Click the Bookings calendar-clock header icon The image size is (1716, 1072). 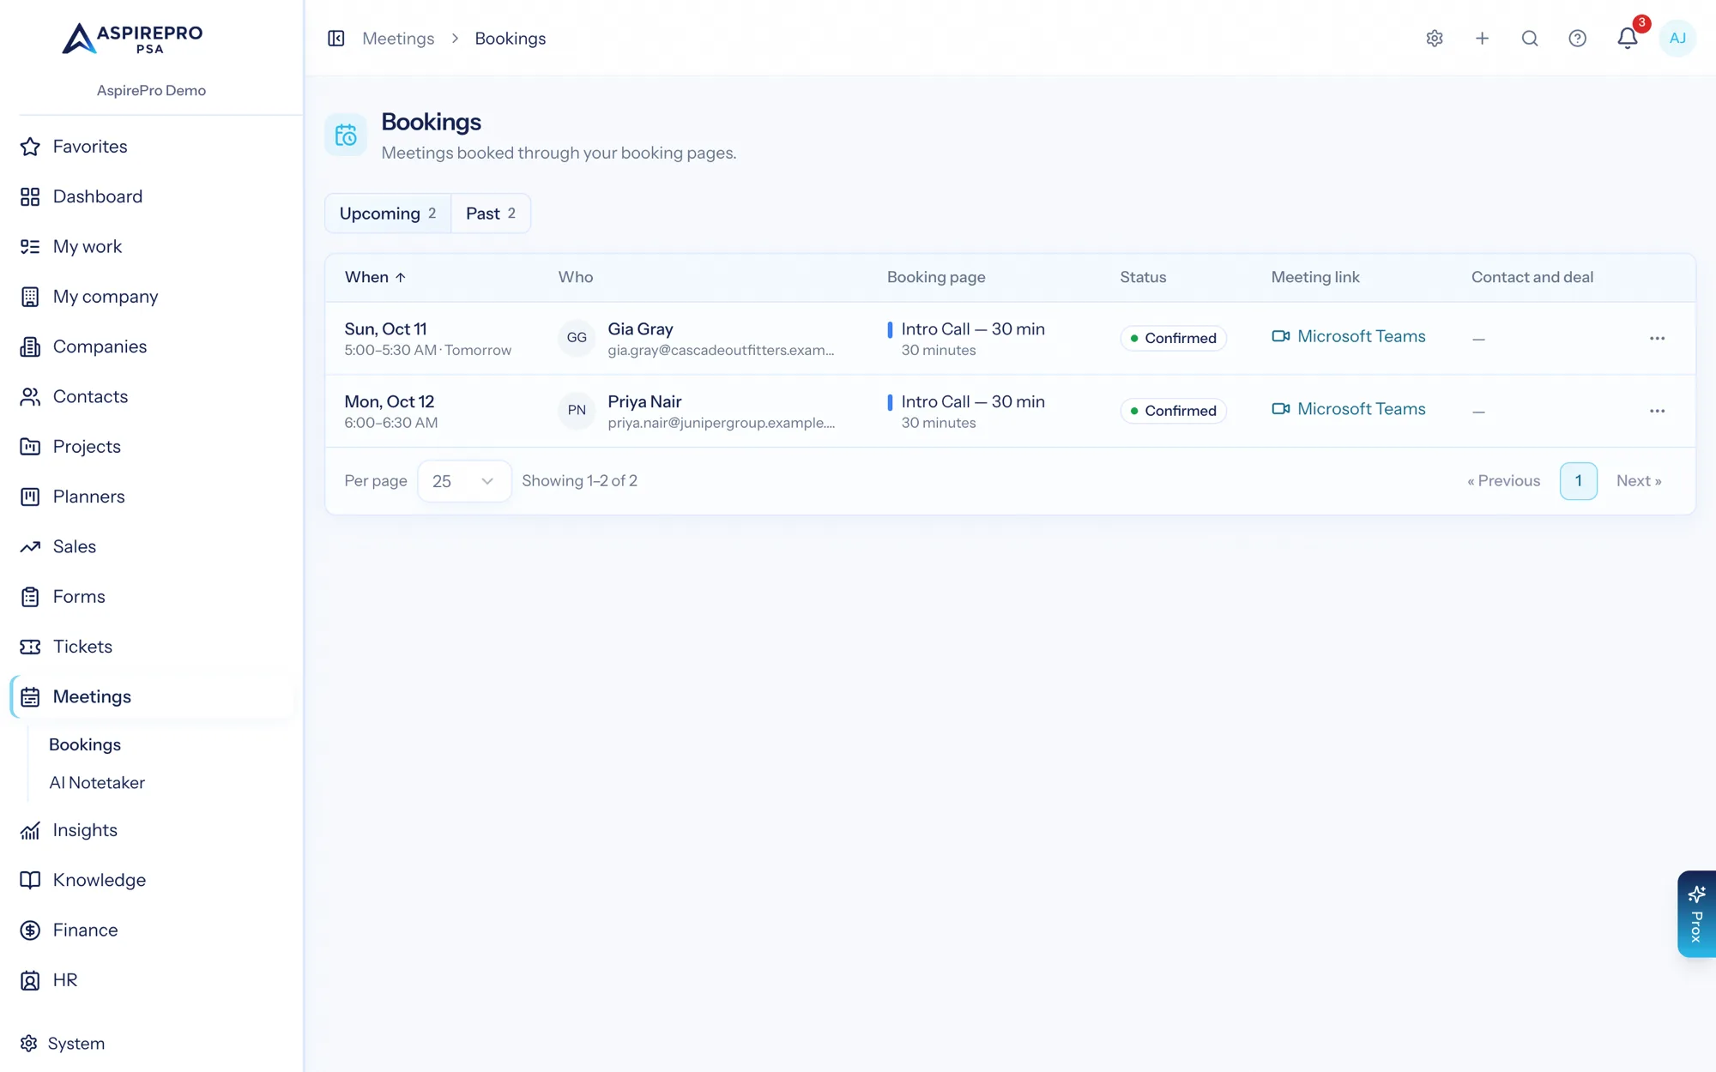[x=346, y=135]
